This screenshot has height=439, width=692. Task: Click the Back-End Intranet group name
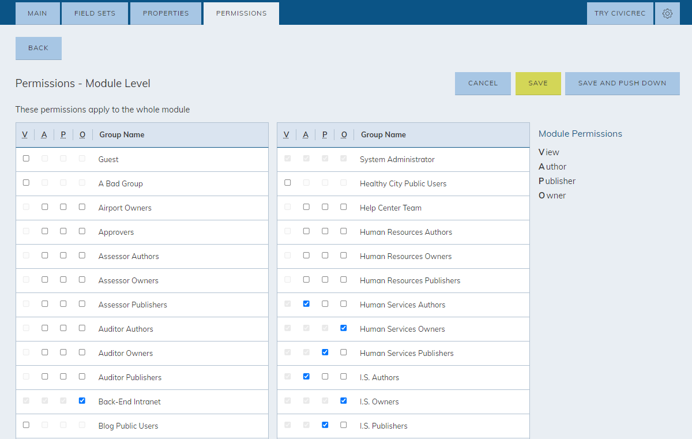pos(130,402)
